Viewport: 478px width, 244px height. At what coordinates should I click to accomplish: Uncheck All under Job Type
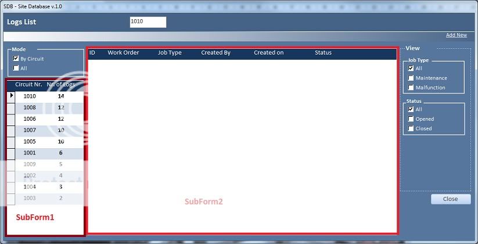pyautogui.click(x=411, y=69)
